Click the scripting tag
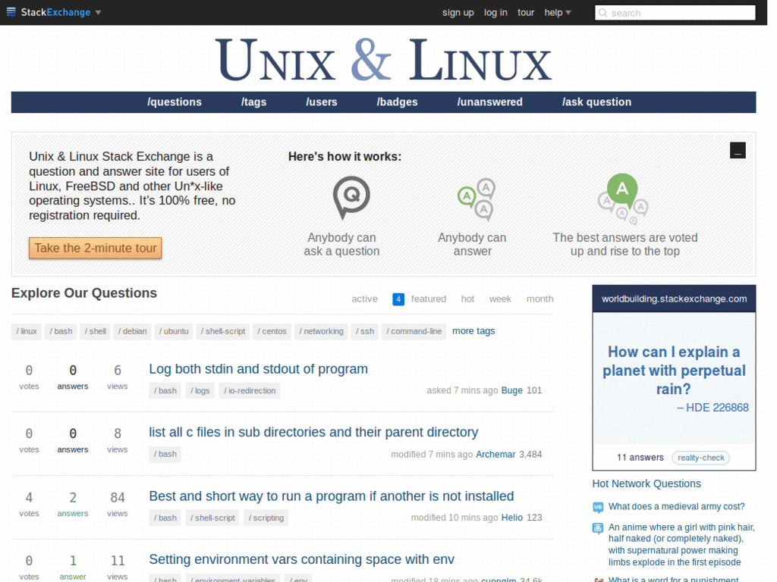 tap(266, 518)
